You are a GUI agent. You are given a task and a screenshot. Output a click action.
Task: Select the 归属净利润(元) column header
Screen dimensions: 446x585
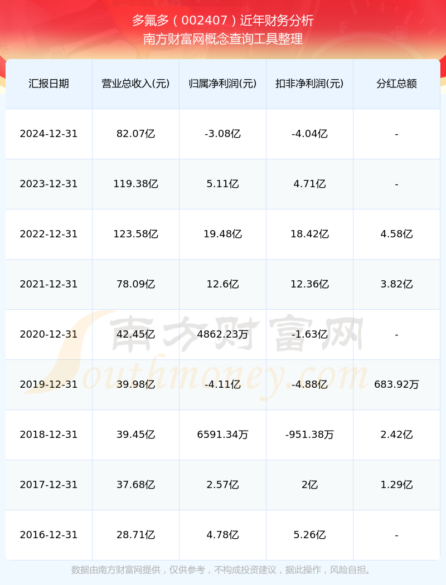[x=223, y=84]
